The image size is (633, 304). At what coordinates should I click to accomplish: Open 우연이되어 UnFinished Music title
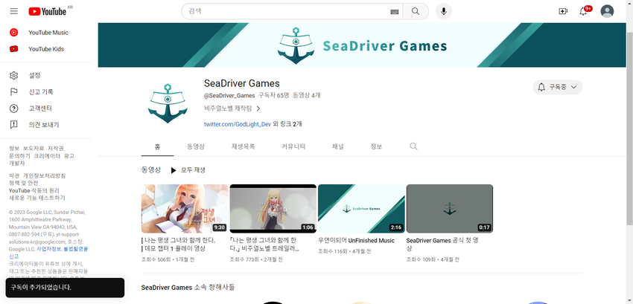coord(357,241)
